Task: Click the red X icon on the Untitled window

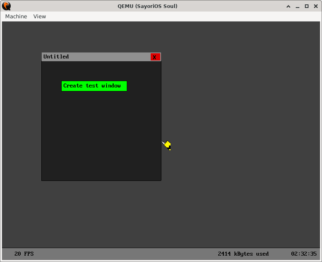Action: tap(155, 57)
